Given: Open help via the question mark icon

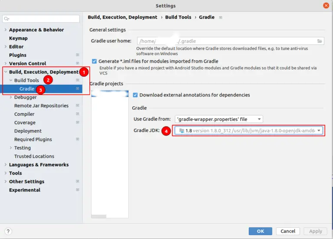Looking at the screenshot, I should (8, 231).
